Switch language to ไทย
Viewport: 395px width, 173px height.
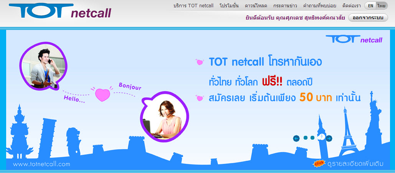pyautogui.click(x=382, y=6)
